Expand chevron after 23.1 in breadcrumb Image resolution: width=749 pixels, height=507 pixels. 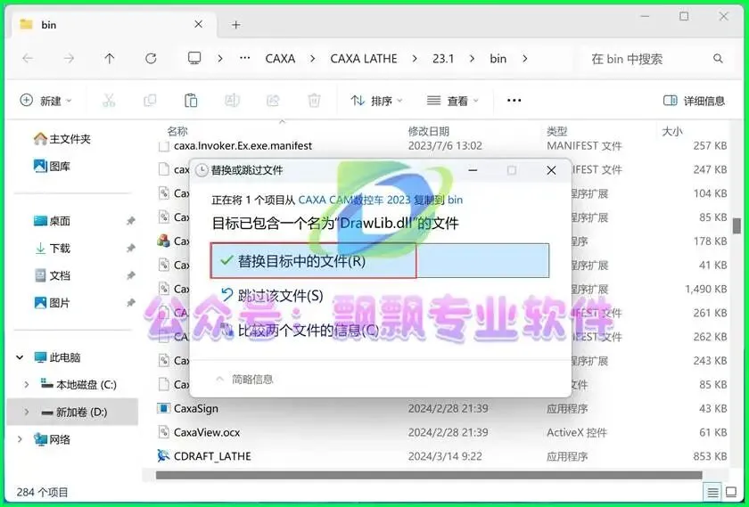[472, 59]
